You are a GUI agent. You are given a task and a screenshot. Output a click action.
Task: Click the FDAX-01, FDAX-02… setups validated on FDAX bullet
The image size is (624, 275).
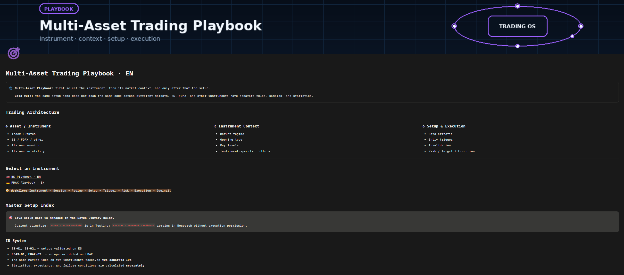(52, 254)
